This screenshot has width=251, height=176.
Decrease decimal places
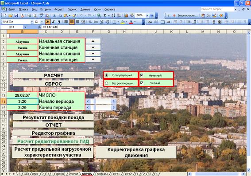[107, 22]
